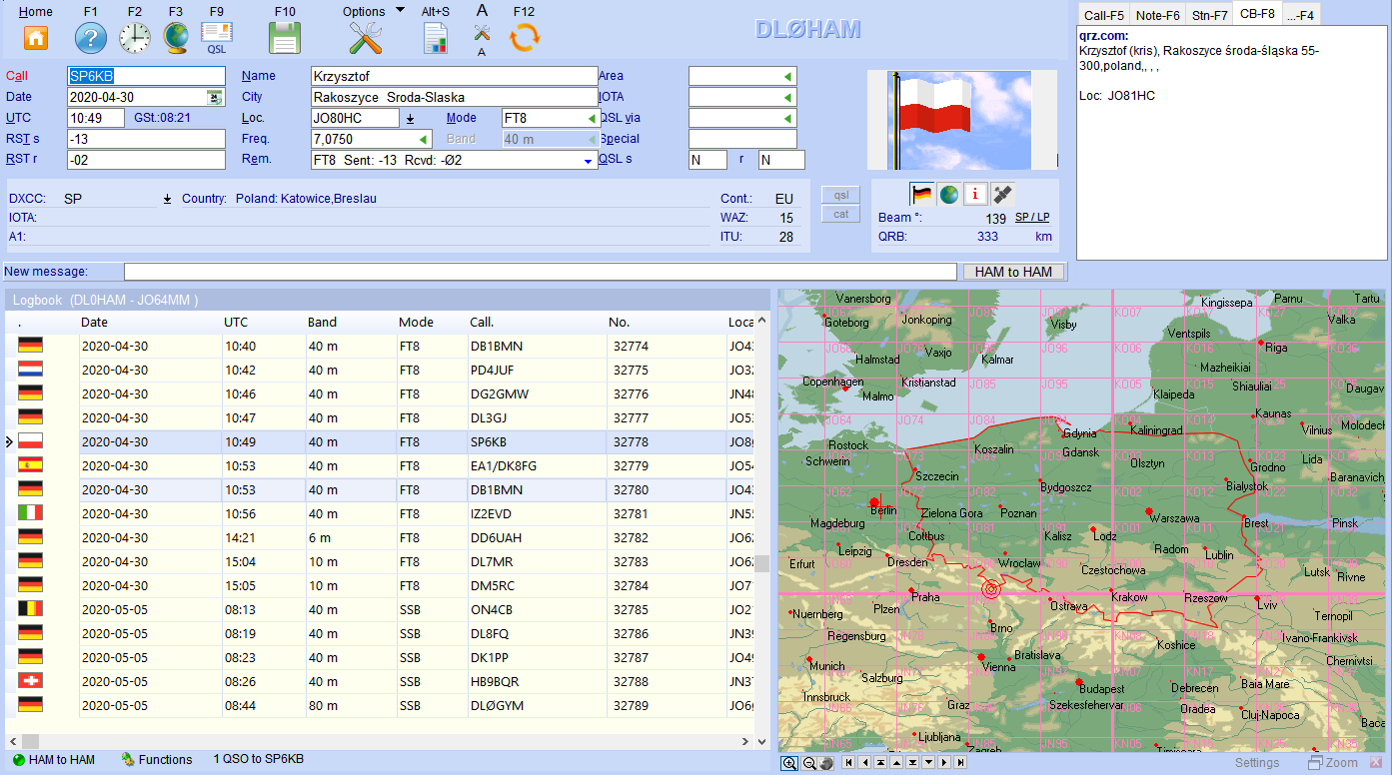Open the Options wrench and screwdriver icon

(366, 38)
